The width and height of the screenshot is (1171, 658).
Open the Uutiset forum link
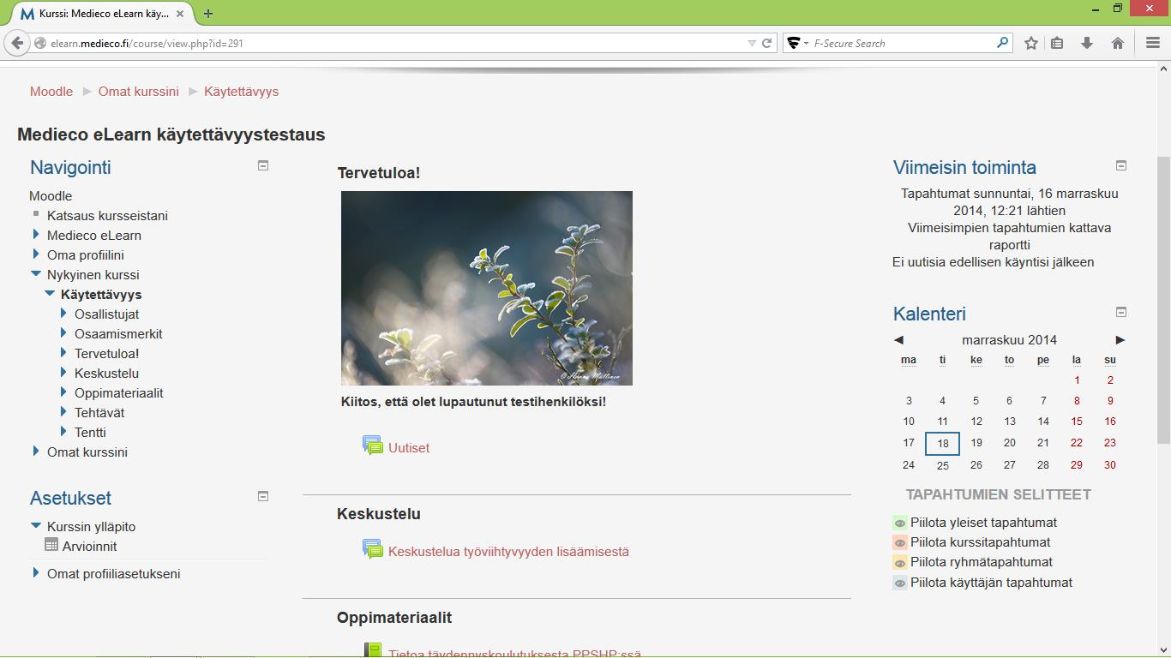click(x=409, y=448)
